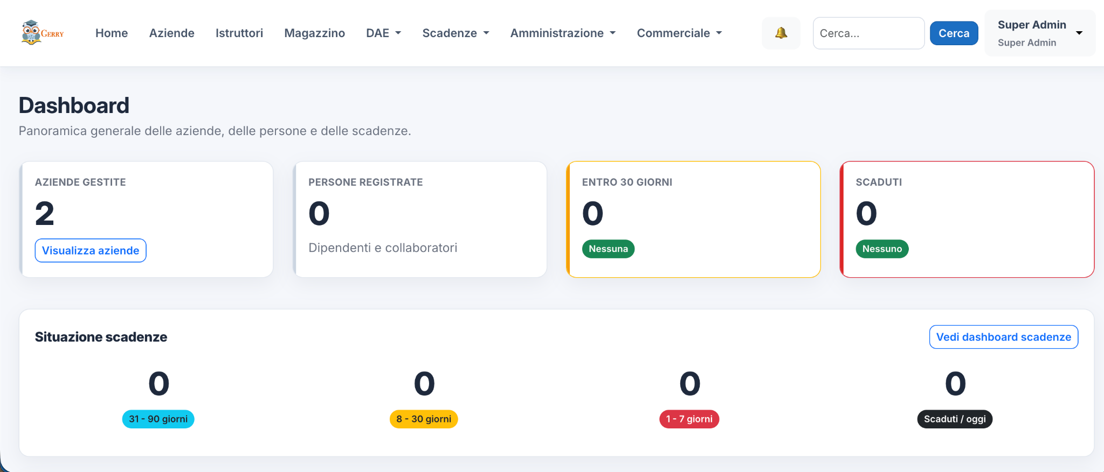1104x472 pixels.
Task: Click the SCADUTI card title
Action: click(x=879, y=182)
